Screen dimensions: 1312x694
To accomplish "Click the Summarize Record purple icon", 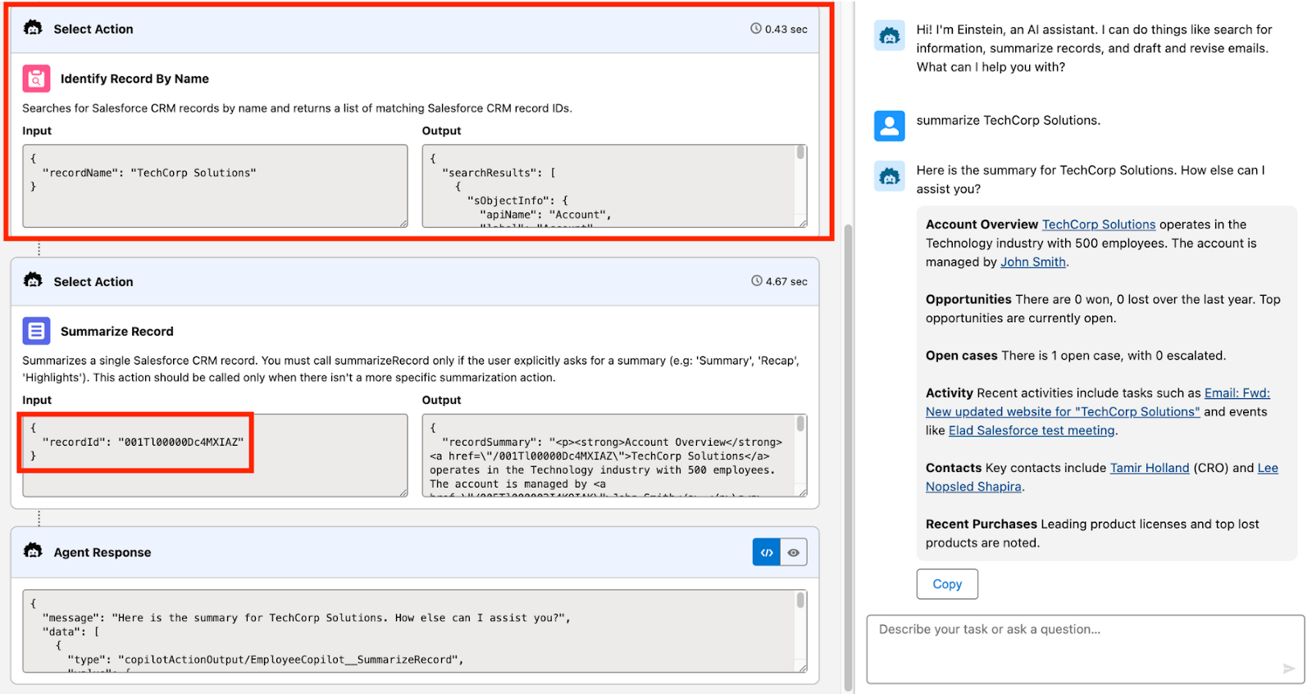I will 36,331.
